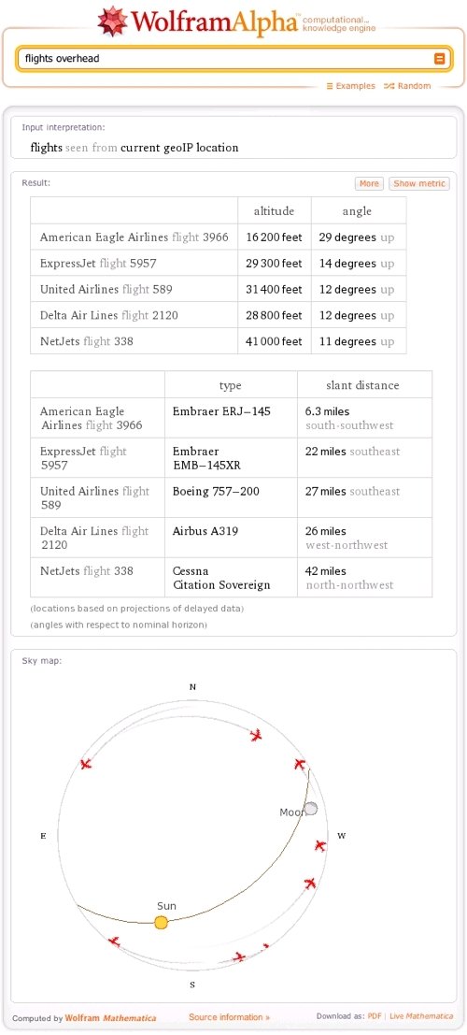Click the Moon icon on sky map
Screen dimensions: 467x1035
pos(311,809)
